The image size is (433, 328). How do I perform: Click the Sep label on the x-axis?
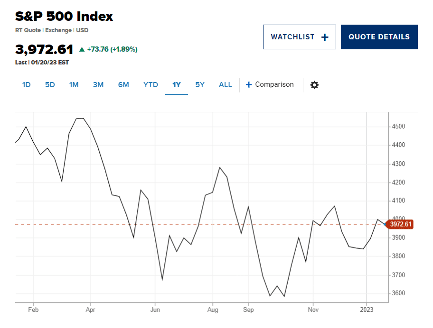(248, 310)
